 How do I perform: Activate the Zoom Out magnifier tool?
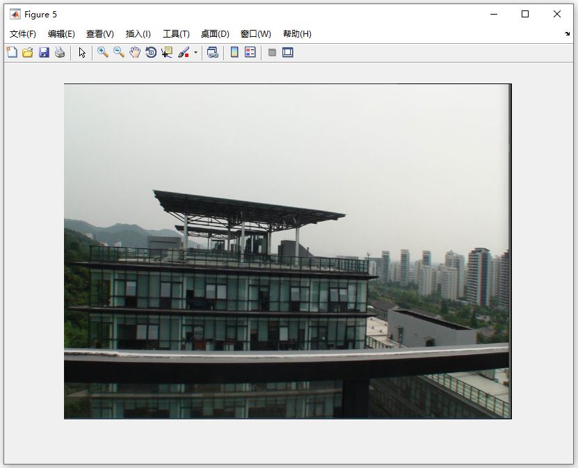pyautogui.click(x=119, y=53)
